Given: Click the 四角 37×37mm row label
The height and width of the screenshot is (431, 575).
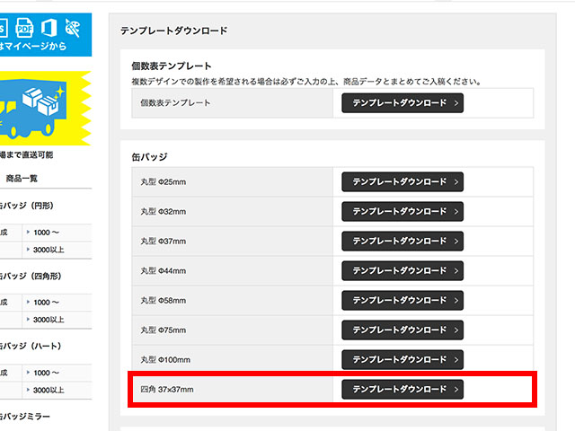Looking at the screenshot, I should [167, 390].
